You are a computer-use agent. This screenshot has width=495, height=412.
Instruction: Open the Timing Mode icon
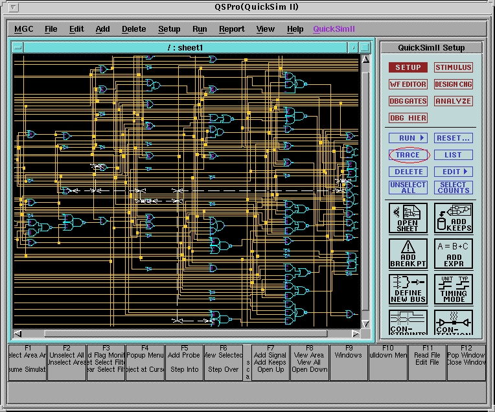[x=454, y=290]
